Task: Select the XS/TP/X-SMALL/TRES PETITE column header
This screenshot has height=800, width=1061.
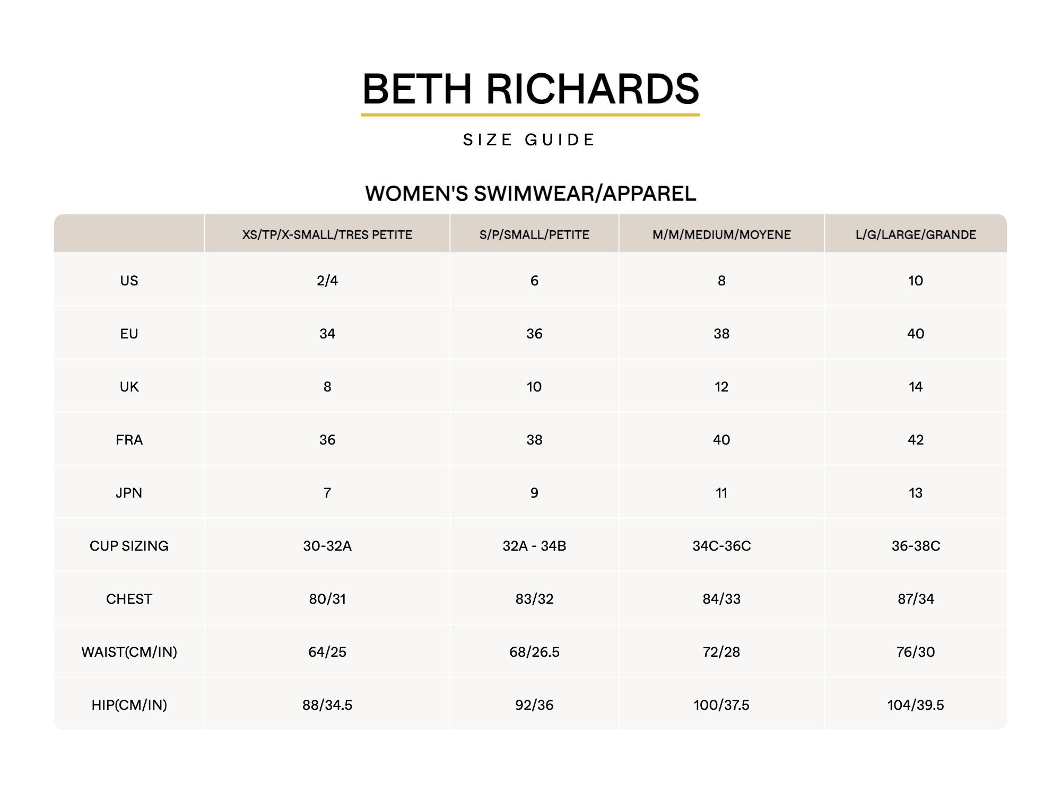Action: (x=327, y=234)
